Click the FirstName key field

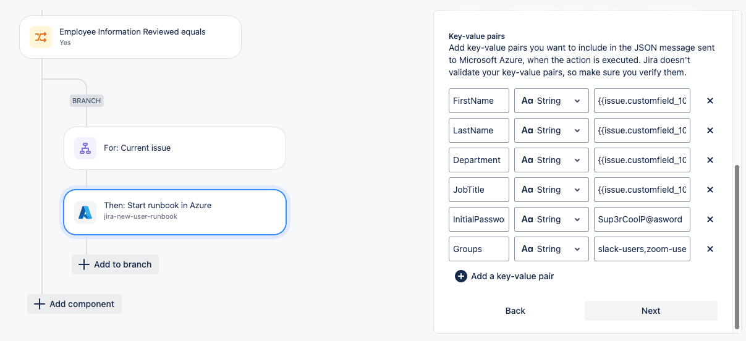pyautogui.click(x=479, y=101)
